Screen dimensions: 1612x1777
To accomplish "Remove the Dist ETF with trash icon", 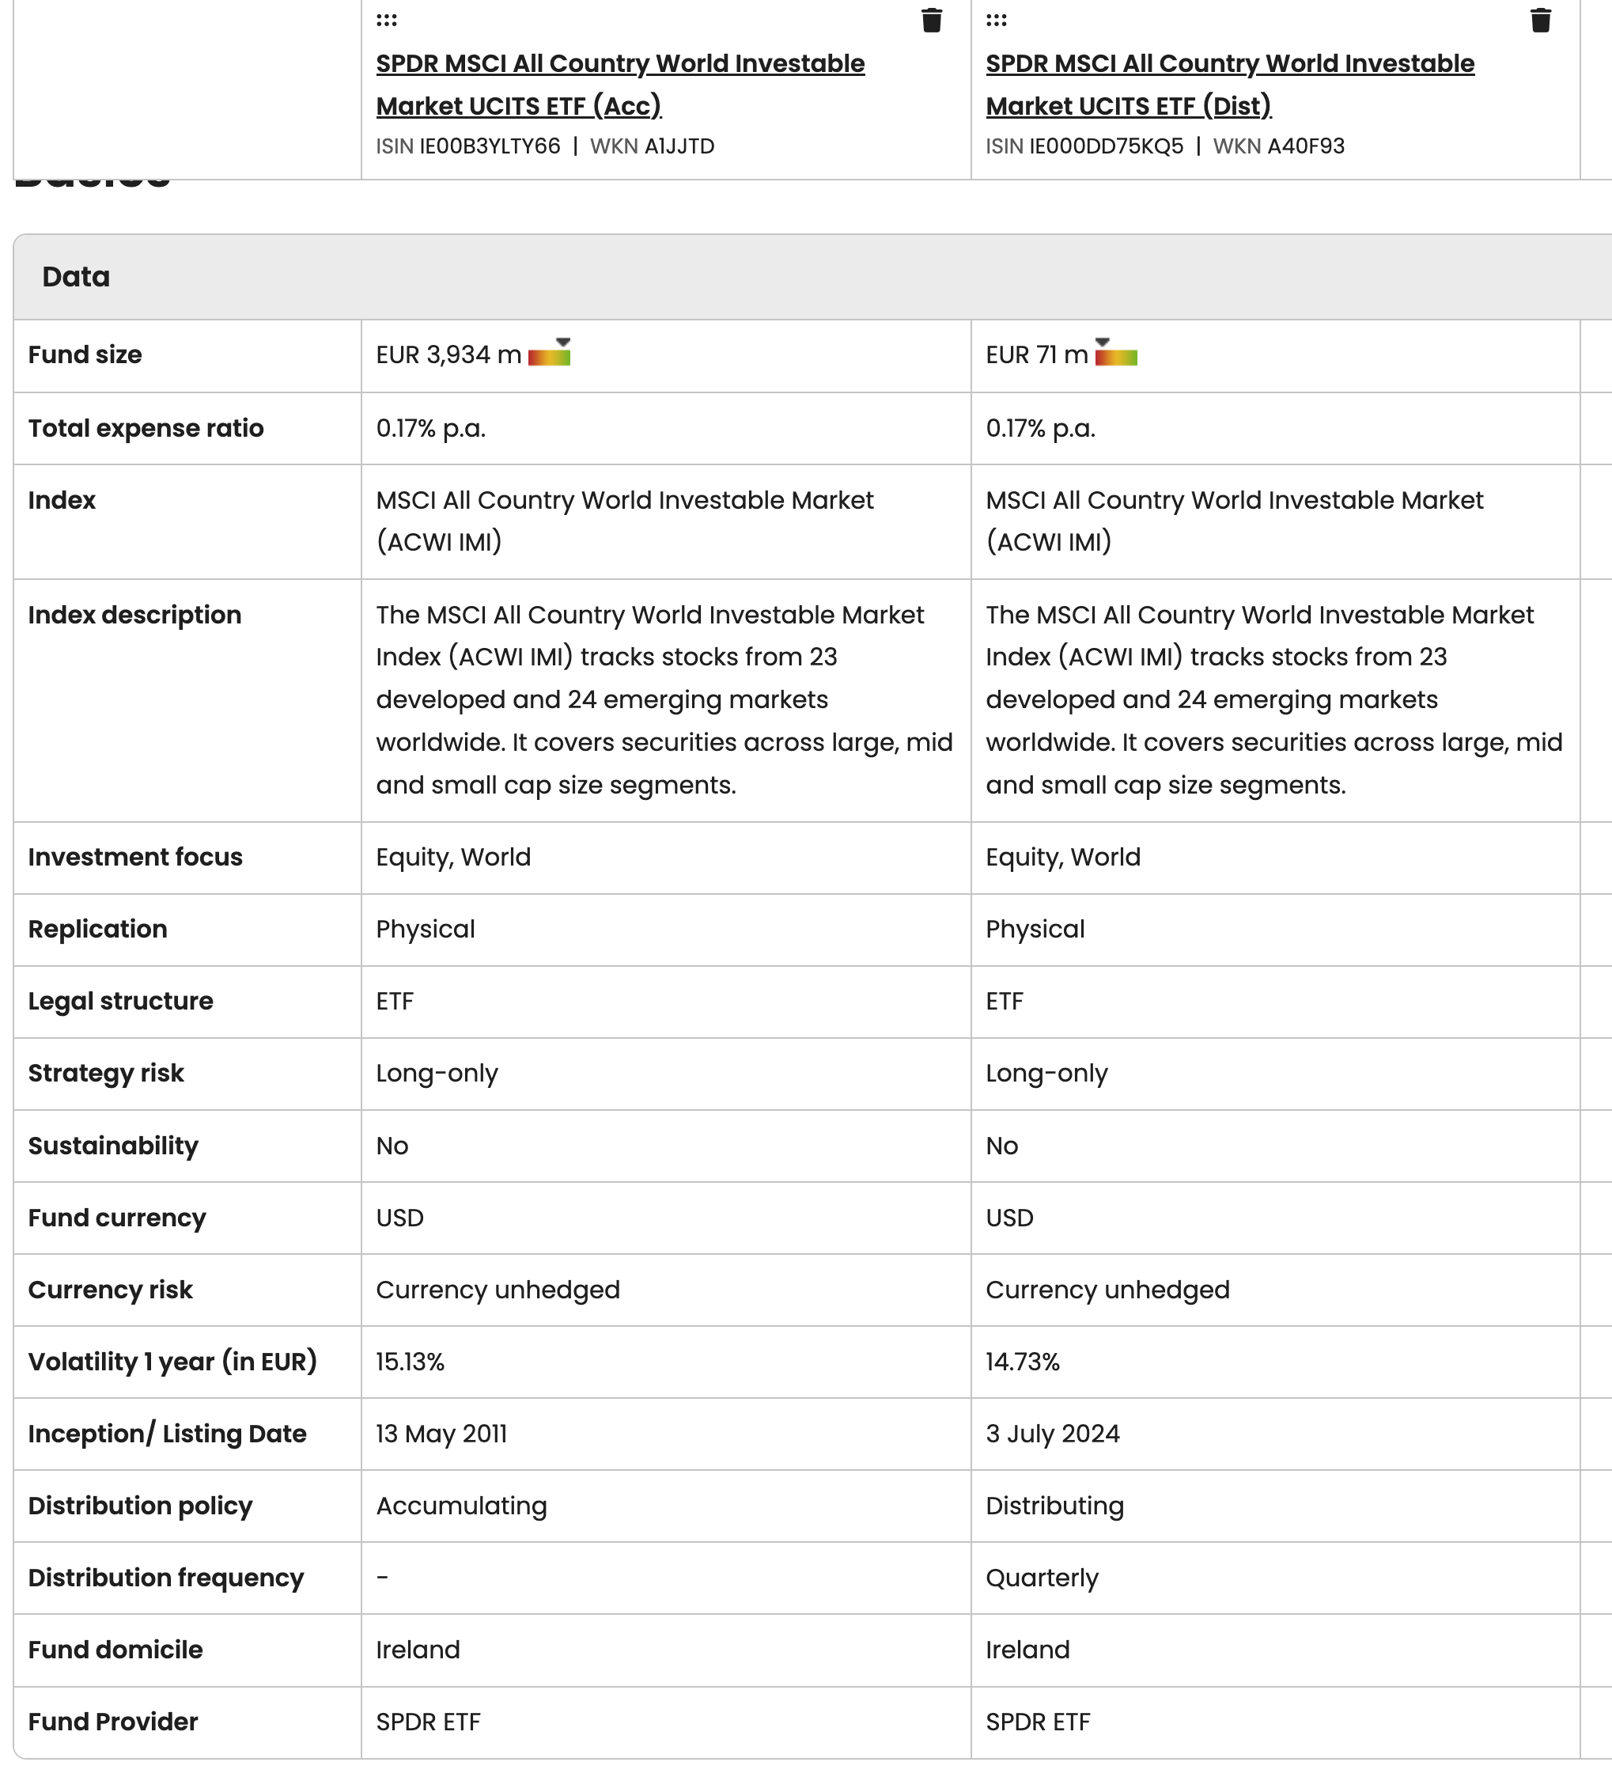I will [1541, 20].
